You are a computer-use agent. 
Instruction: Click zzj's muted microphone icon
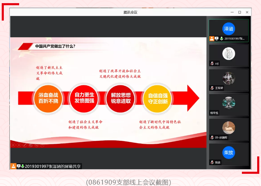pos(212,64)
